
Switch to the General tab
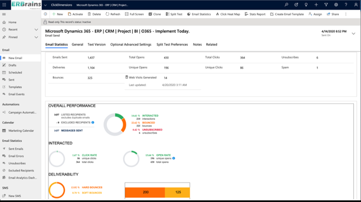[77, 45]
